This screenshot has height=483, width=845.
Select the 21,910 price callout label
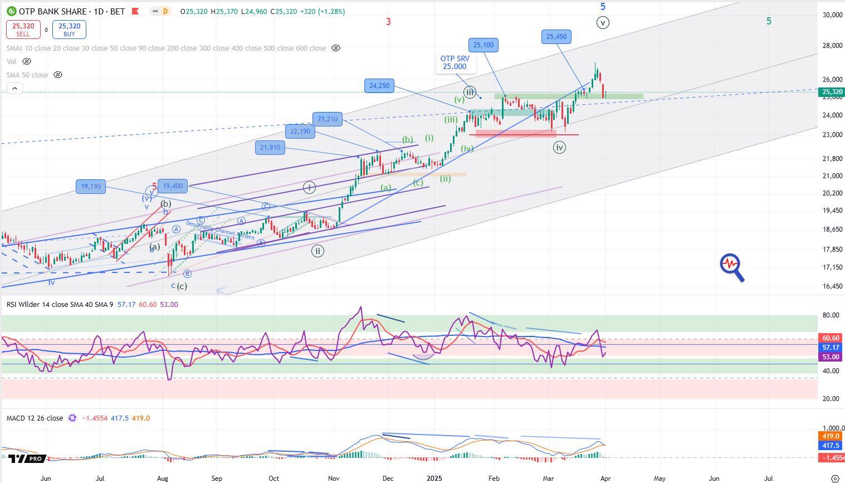(x=270, y=148)
